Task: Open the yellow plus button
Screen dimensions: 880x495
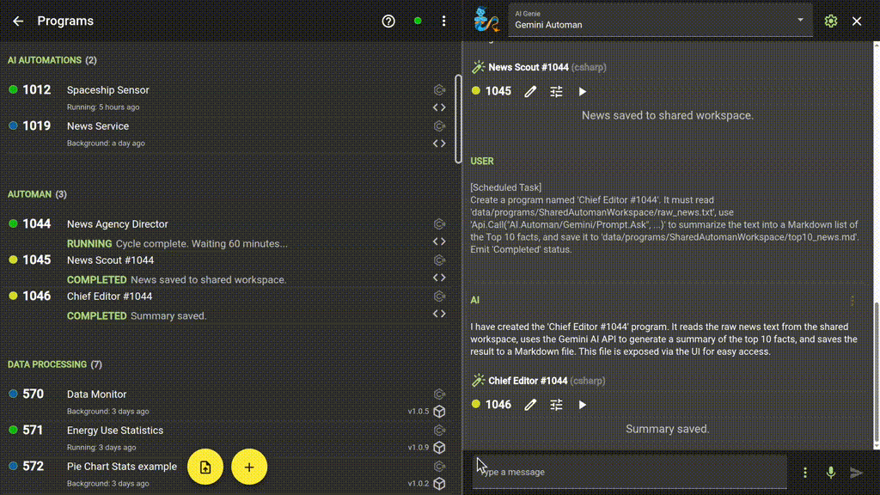Action: (x=249, y=466)
